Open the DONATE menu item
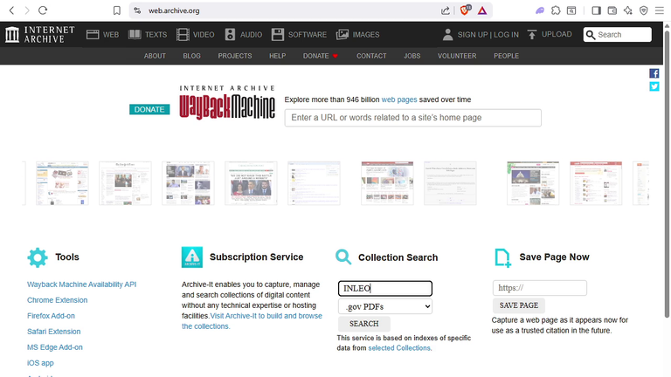The width and height of the screenshot is (671, 377). click(x=315, y=56)
